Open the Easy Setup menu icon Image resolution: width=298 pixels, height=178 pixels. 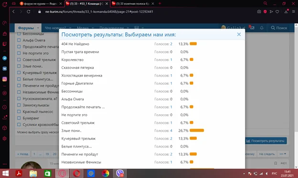coord(294,11)
